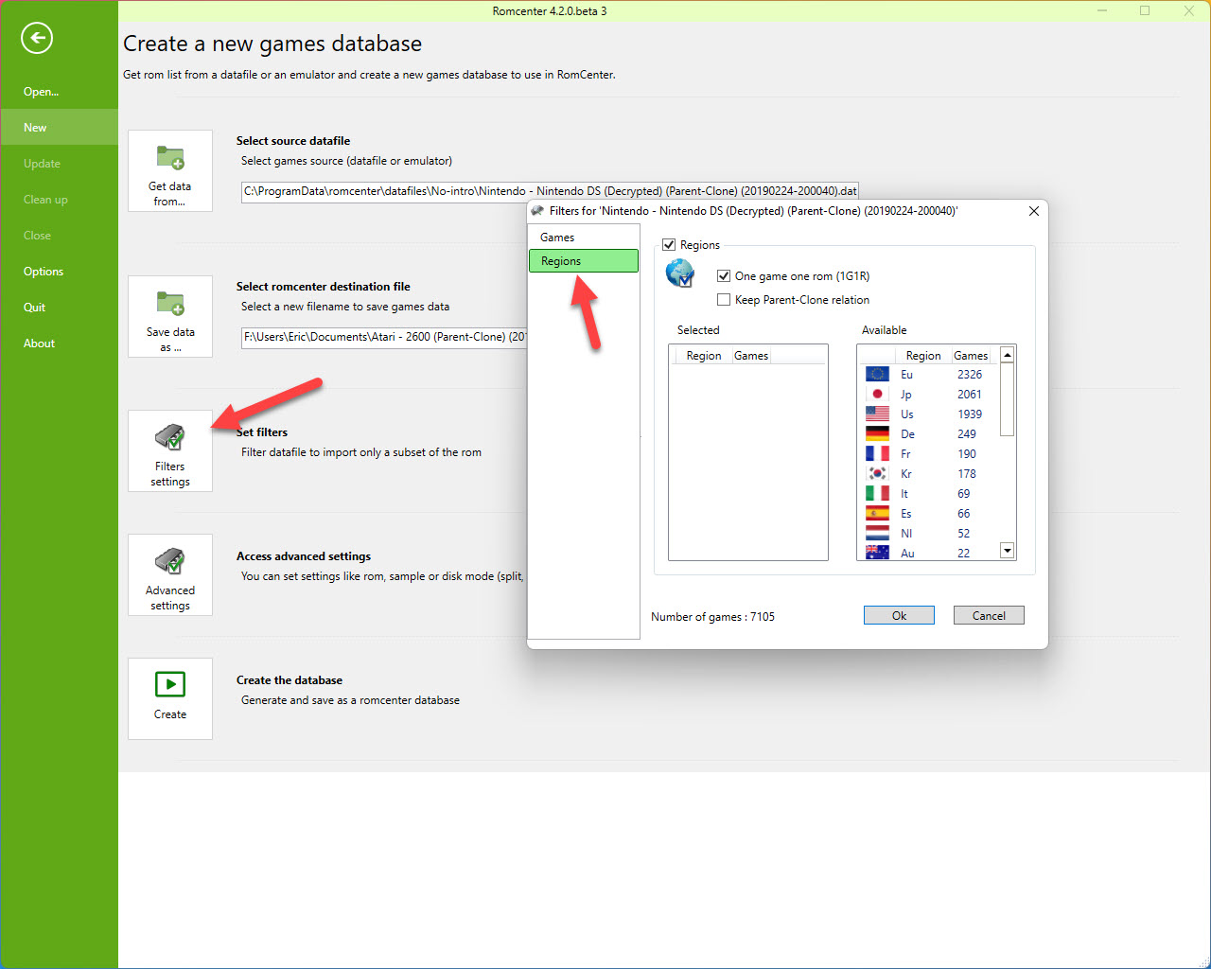Select Games in filter category list

(x=558, y=238)
